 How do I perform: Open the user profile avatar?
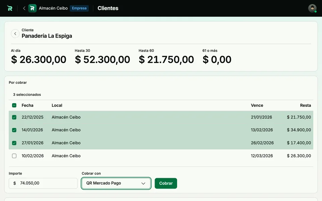(x=312, y=8)
